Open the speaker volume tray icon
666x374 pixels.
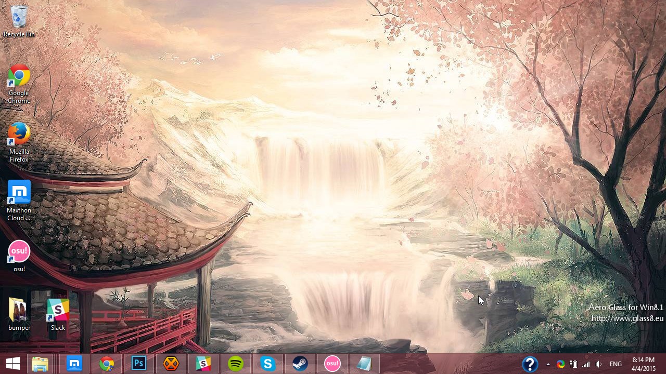click(x=598, y=364)
